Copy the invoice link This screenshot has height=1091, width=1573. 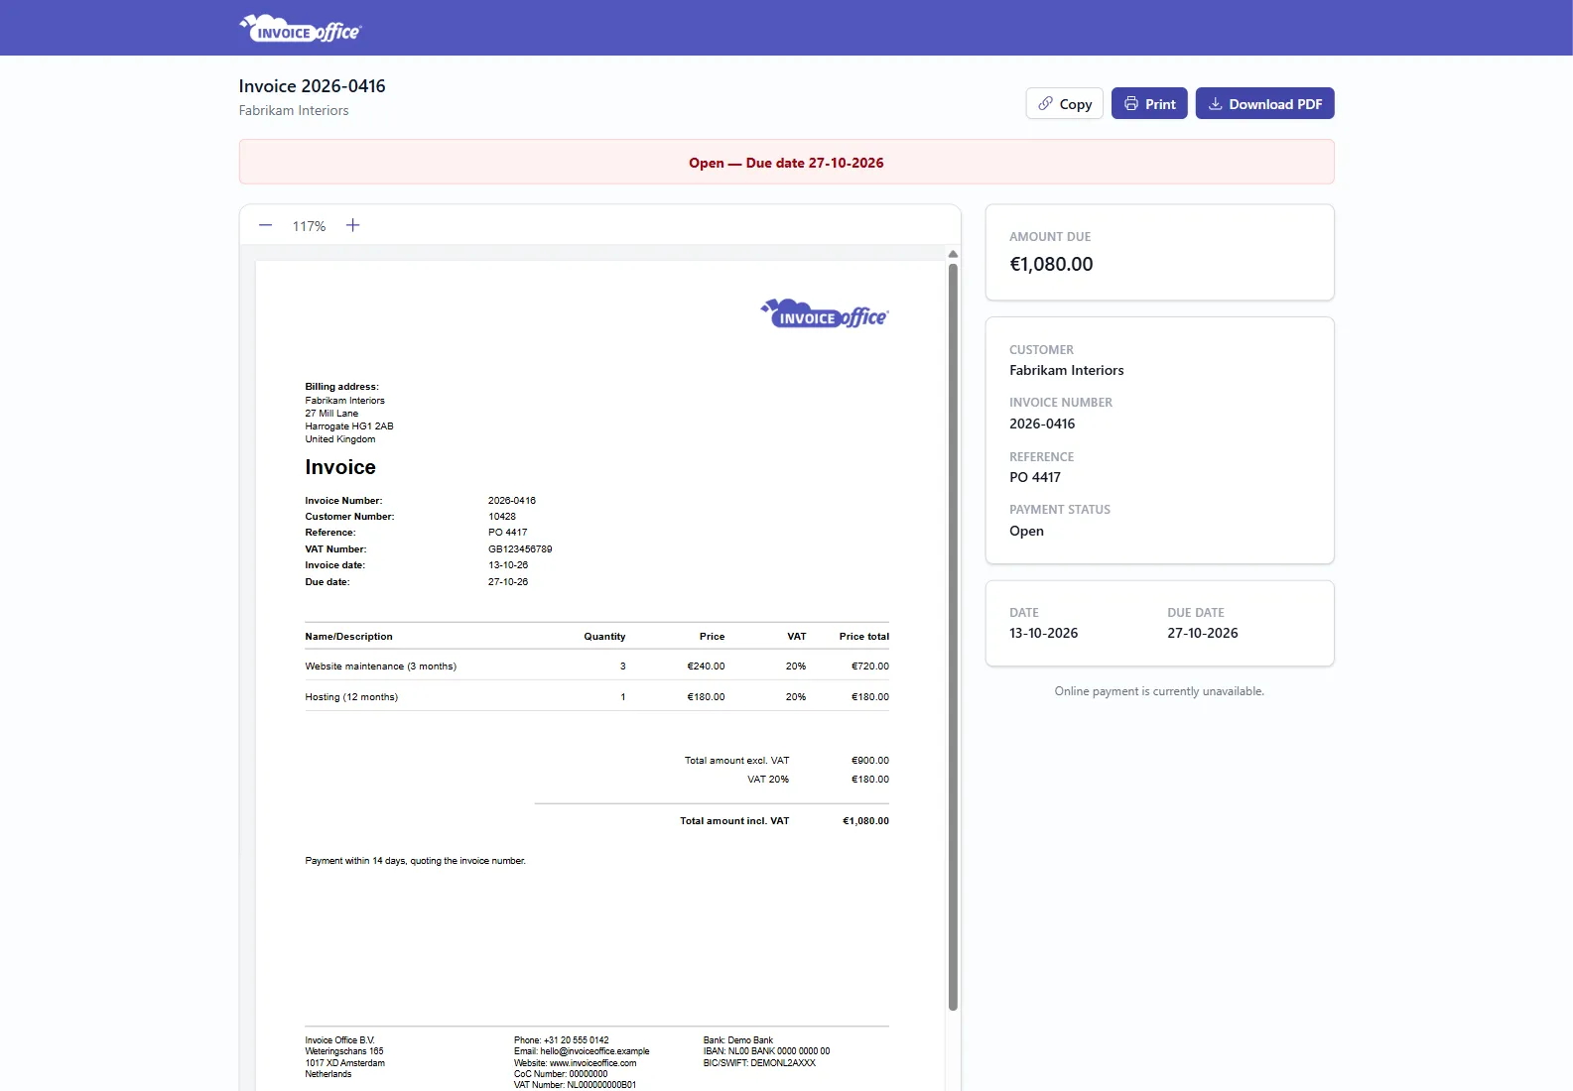tap(1064, 103)
